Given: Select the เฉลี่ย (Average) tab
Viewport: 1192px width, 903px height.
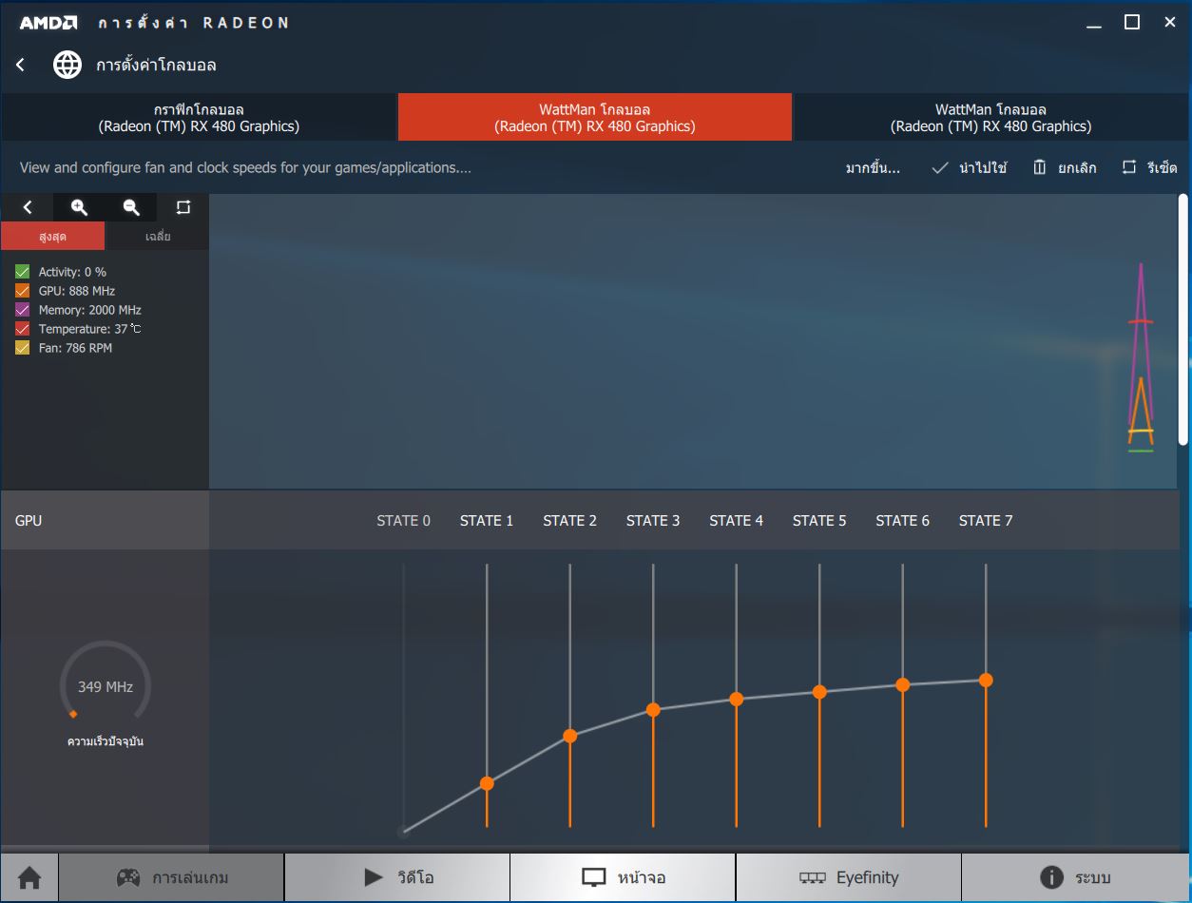Looking at the screenshot, I should (158, 236).
